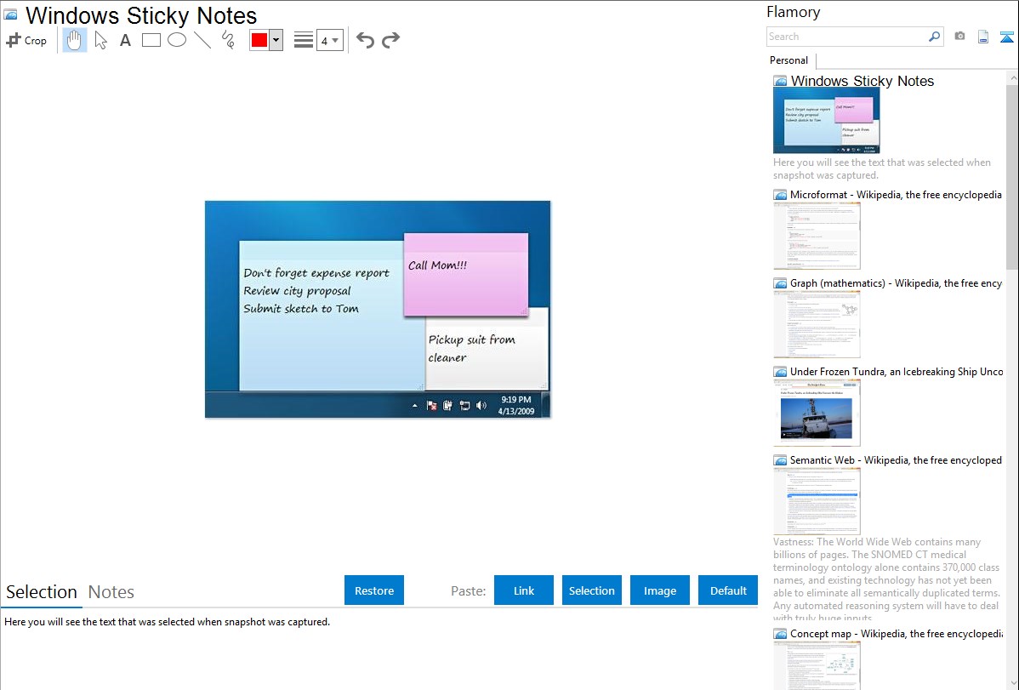
Task: Undo the last edit
Action: (x=365, y=40)
